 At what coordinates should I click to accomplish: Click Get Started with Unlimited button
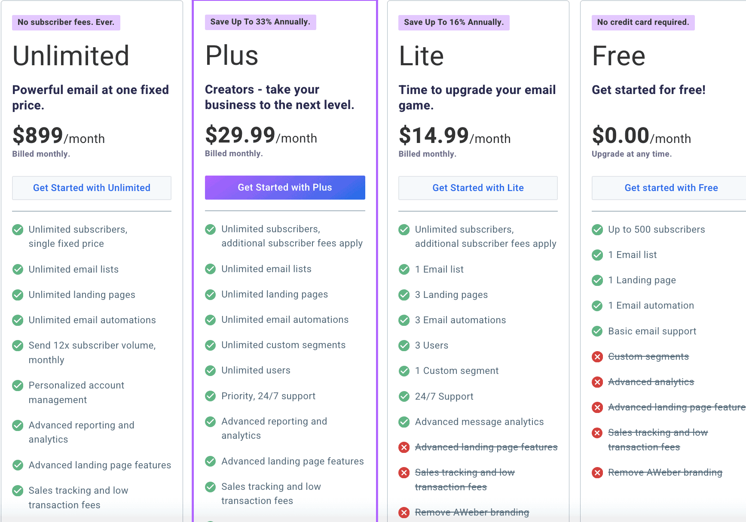[92, 188]
